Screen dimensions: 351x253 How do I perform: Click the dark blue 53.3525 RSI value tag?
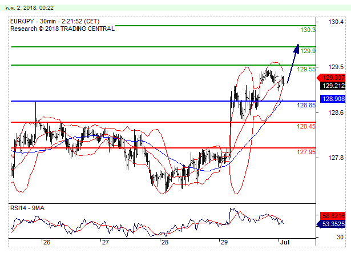click(332, 224)
